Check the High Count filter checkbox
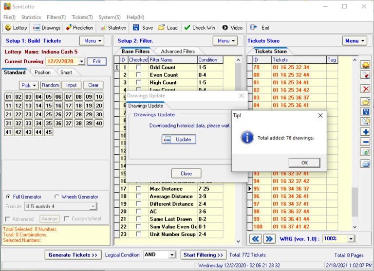The image size is (374, 271). pyautogui.click(x=138, y=83)
